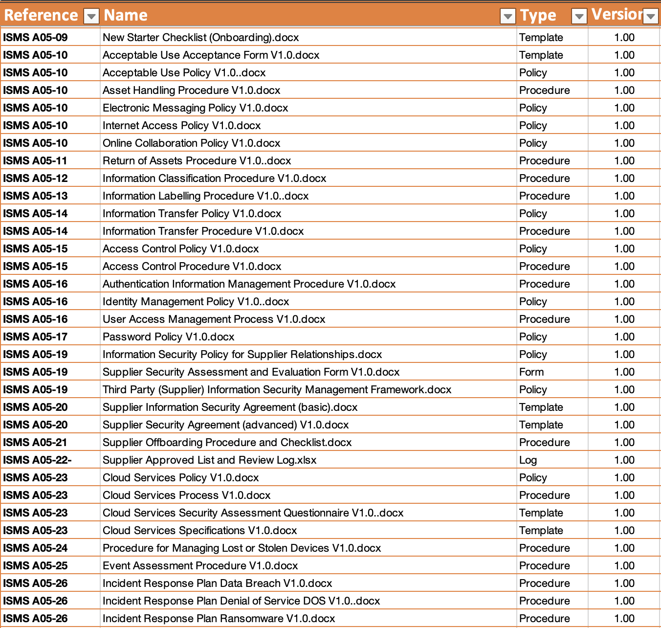Select Information Transfer Procedure V1.0.docx cell
The height and width of the screenshot is (628, 661).
(x=308, y=231)
